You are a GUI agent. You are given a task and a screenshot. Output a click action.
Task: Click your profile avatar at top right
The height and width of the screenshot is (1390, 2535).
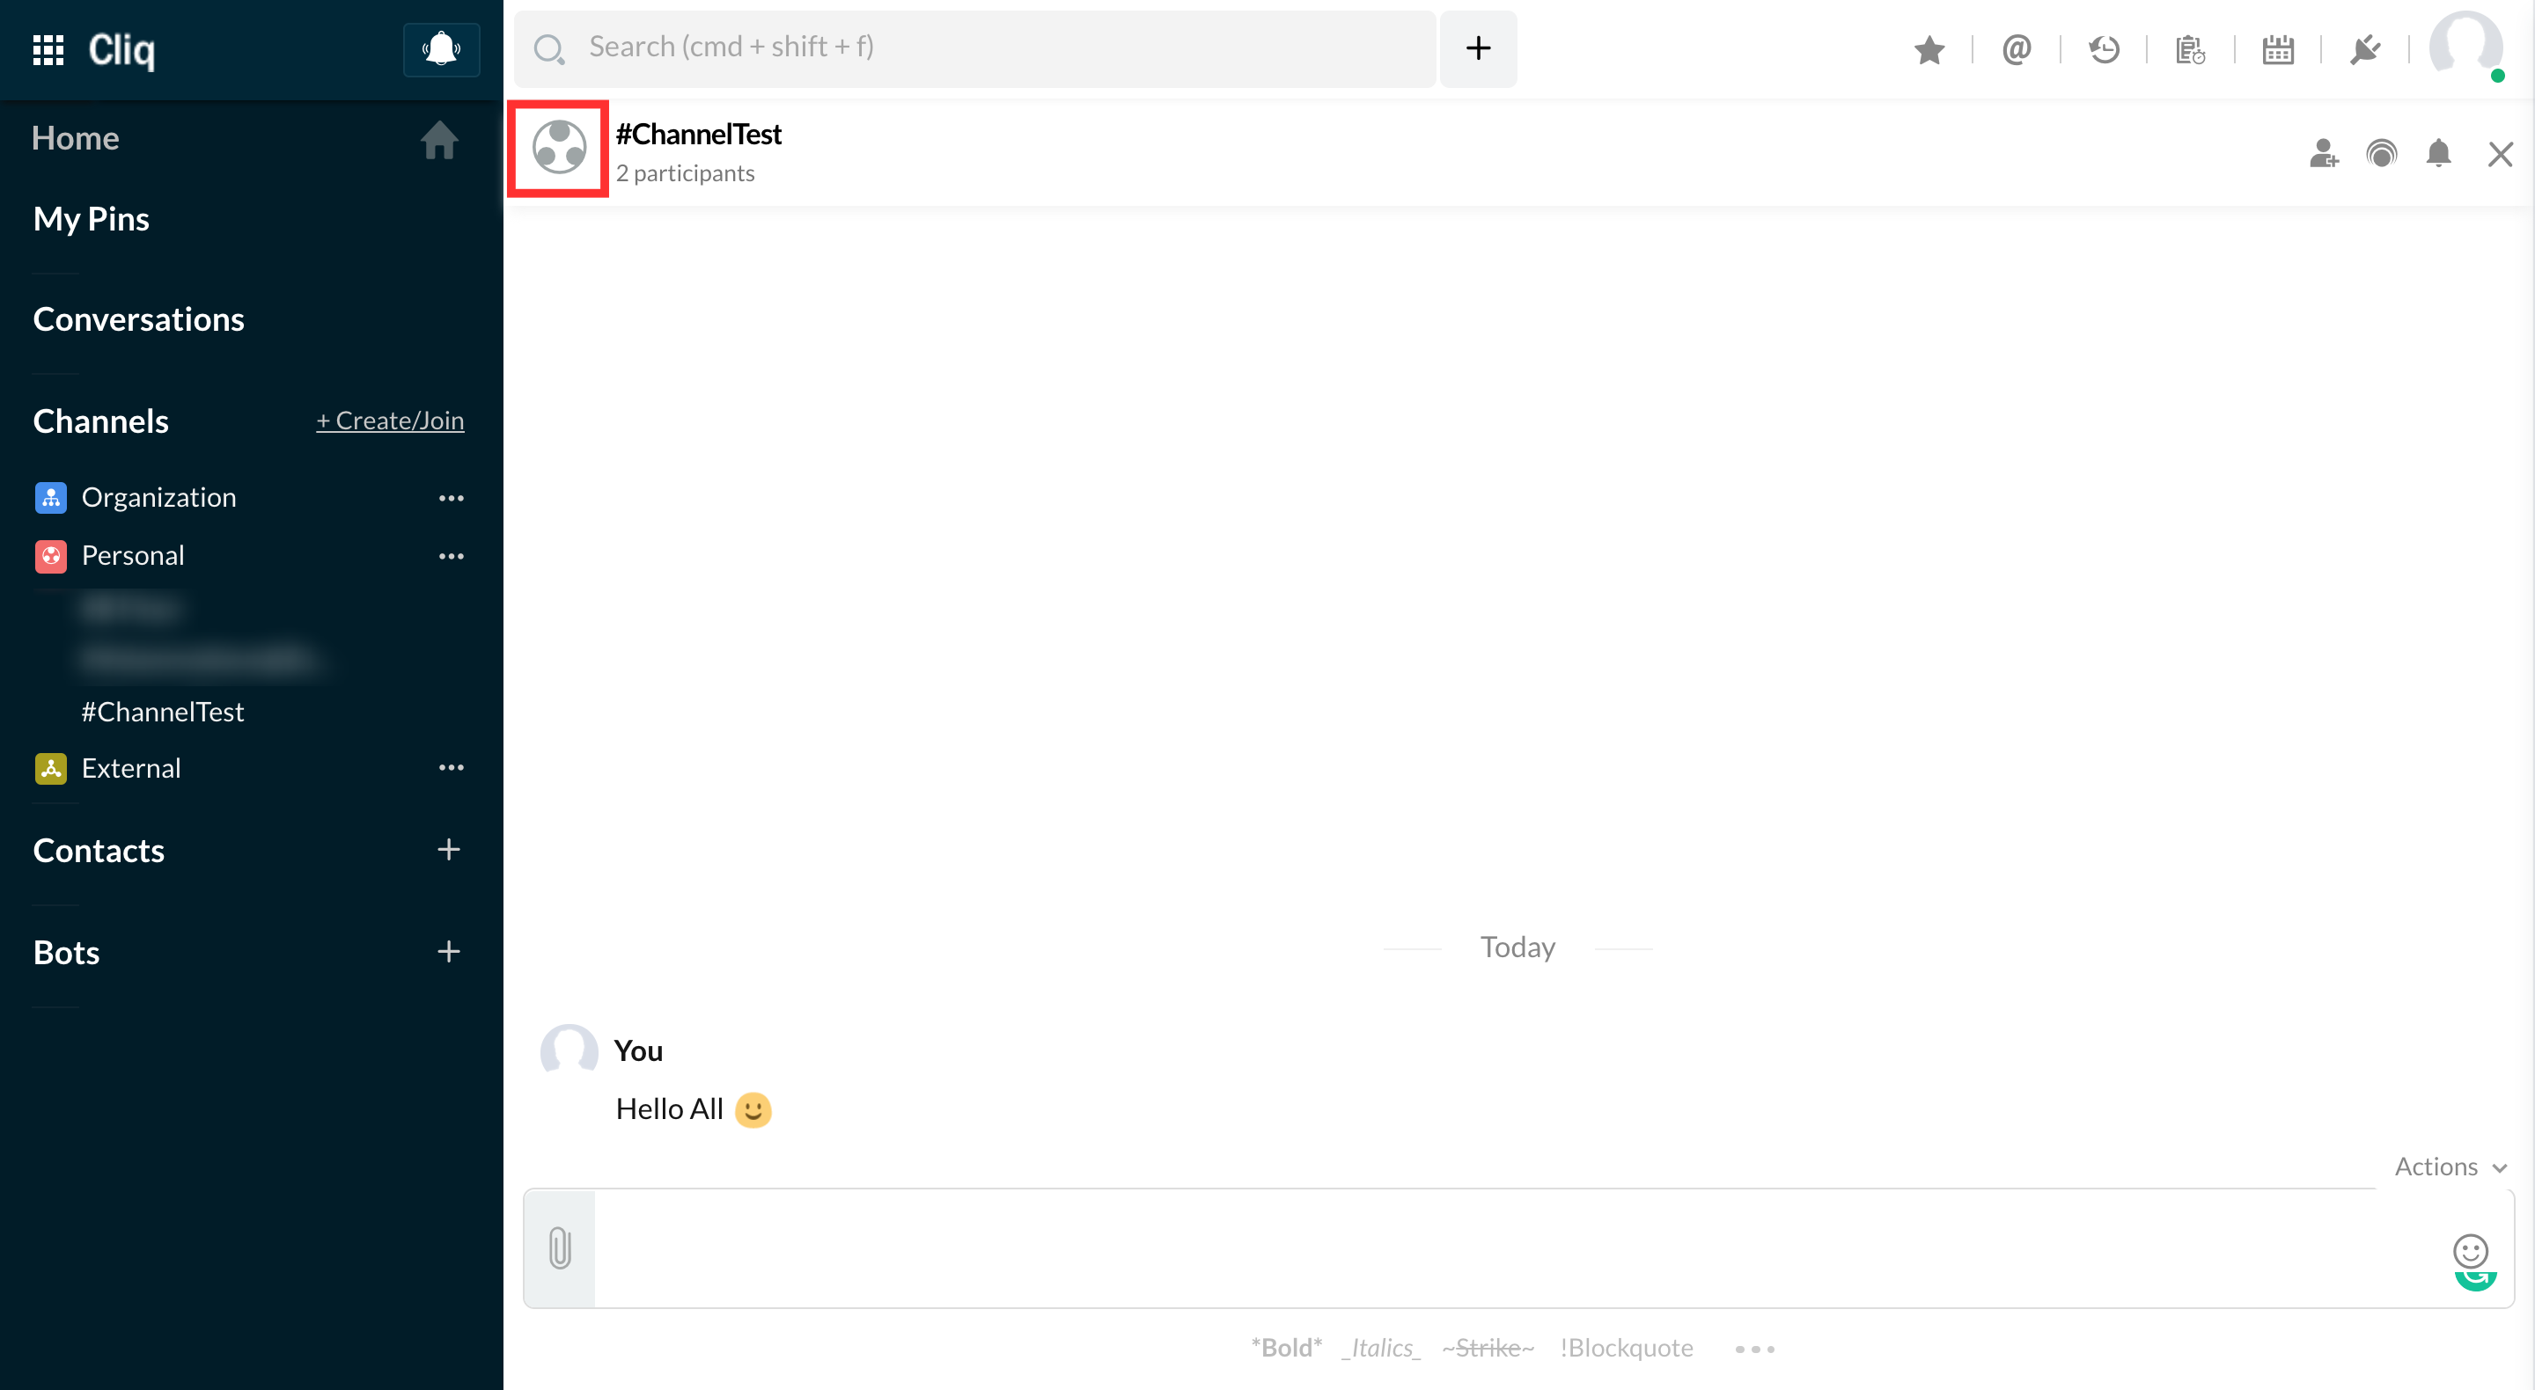2466,45
